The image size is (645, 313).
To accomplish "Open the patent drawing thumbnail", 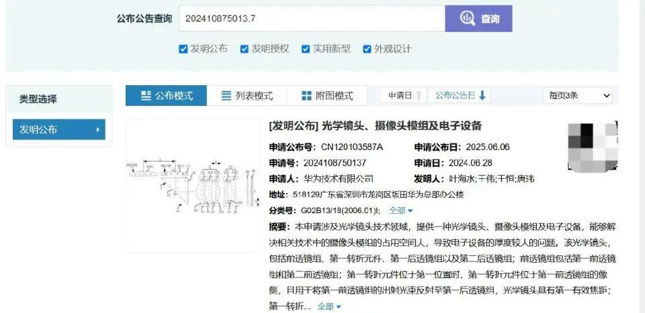I will pos(193,186).
